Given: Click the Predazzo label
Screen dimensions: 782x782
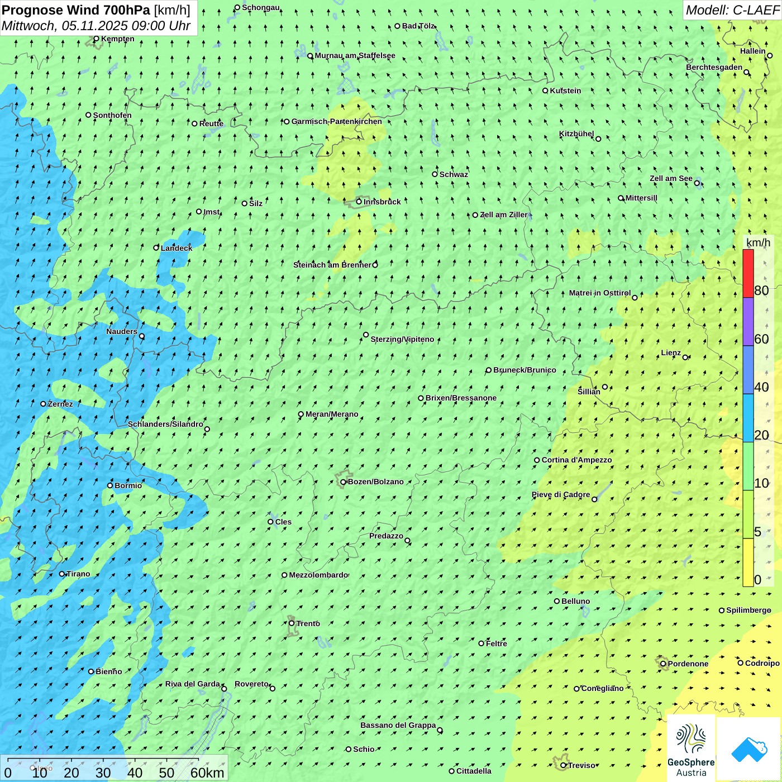Looking at the screenshot, I should pyautogui.click(x=386, y=536).
